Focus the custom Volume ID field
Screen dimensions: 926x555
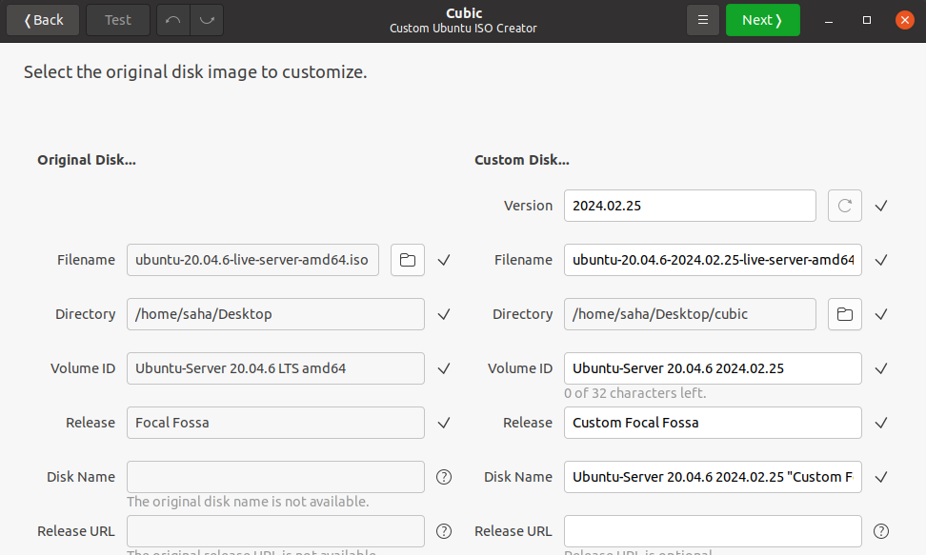click(x=713, y=368)
